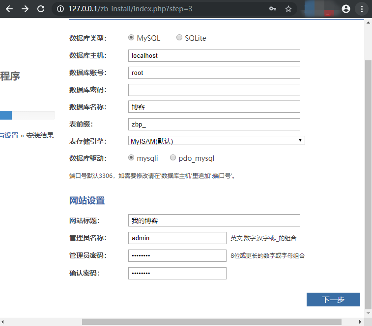Select SQLite database type
The height and width of the screenshot is (326, 372).
click(x=179, y=37)
